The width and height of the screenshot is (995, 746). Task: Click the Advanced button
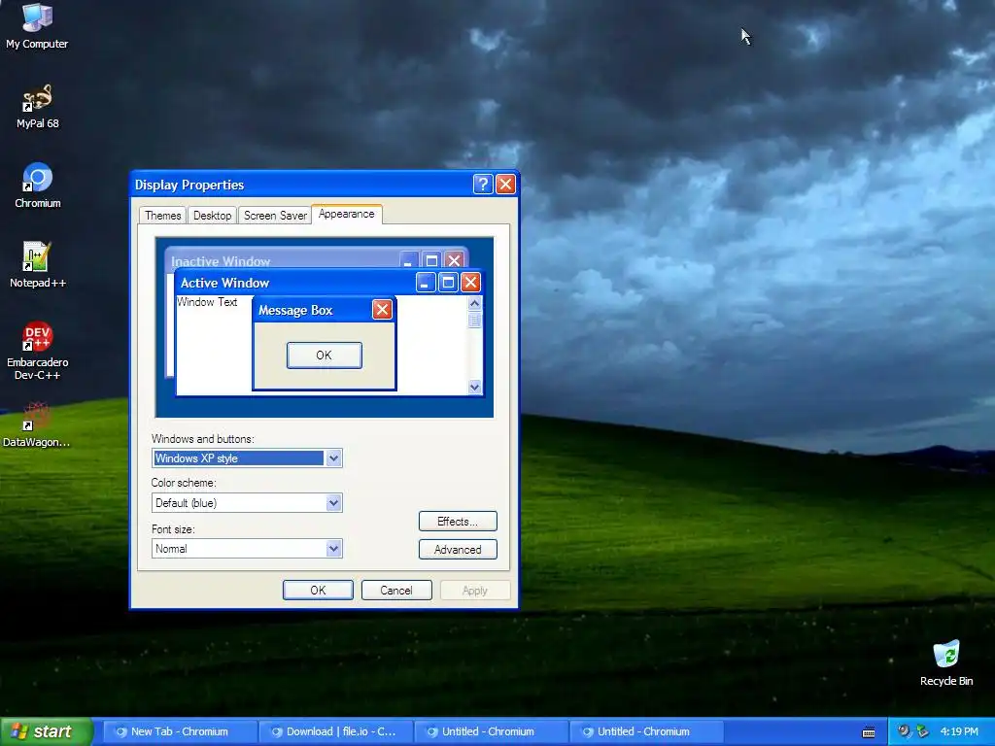coord(458,550)
